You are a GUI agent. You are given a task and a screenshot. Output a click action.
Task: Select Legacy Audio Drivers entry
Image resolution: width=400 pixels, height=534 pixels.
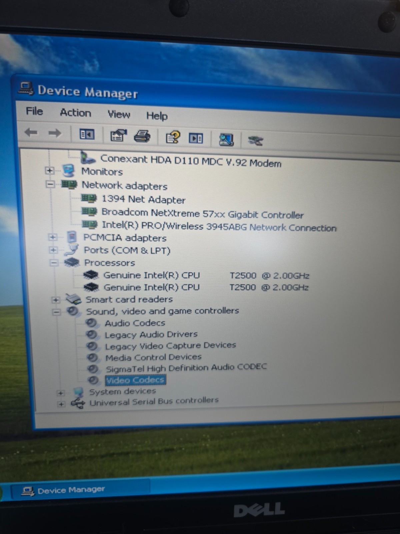(x=151, y=334)
